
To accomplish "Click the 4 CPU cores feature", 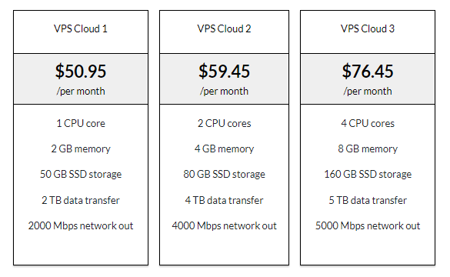I will 368,123.
